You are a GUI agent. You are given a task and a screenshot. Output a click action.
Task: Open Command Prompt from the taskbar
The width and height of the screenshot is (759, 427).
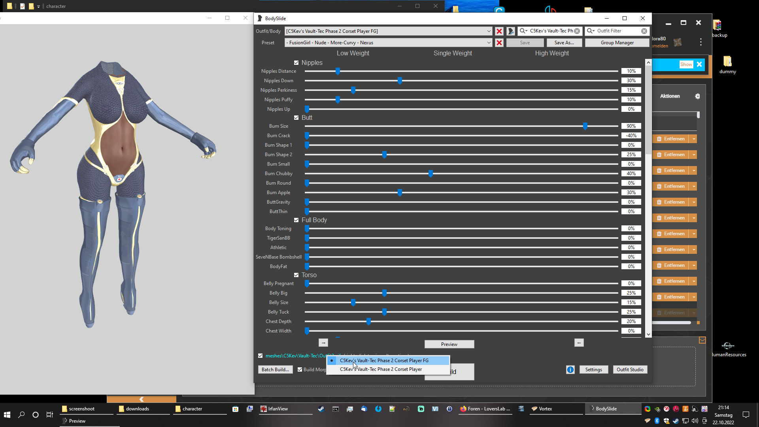tap(336, 409)
